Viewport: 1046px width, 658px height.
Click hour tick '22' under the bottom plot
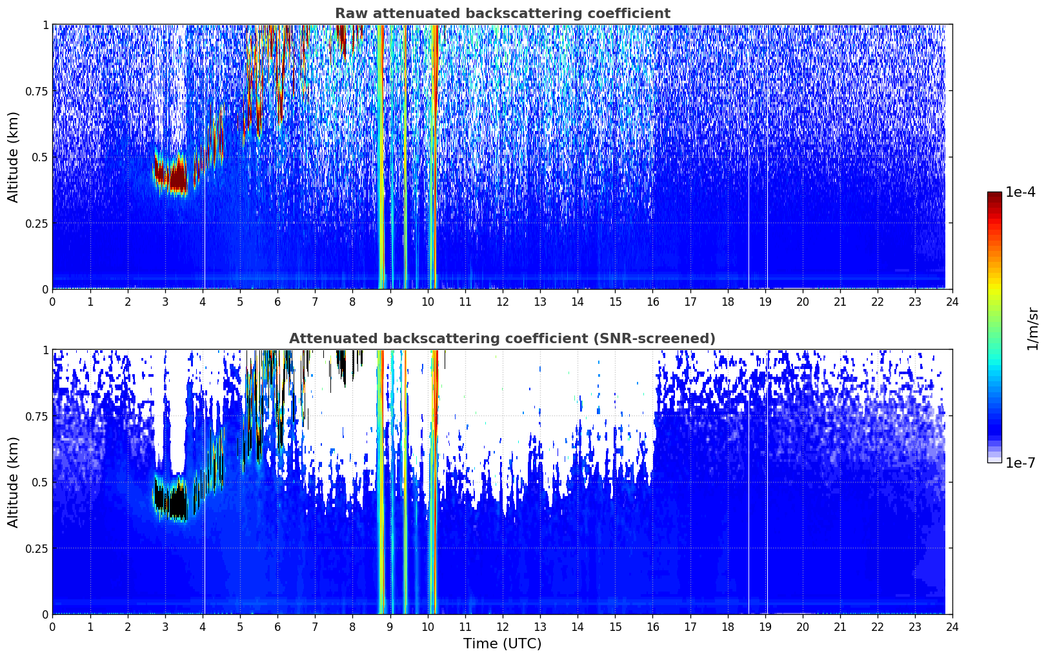pyautogui.click(x=878, y=626)
